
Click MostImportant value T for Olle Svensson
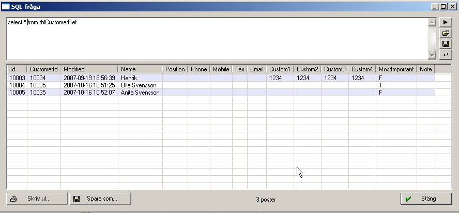[396, 85]
